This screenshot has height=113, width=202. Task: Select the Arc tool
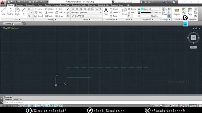pyautogui.click(x=24, y=11)
